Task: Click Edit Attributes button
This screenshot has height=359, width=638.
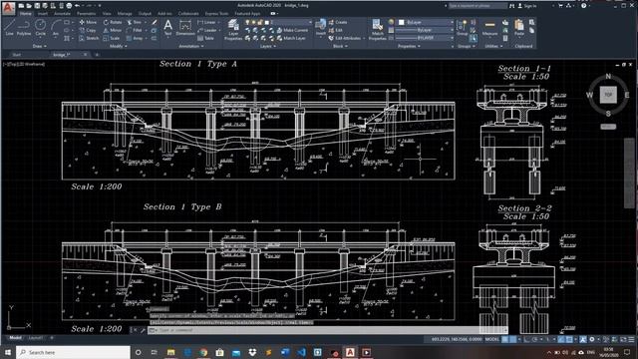Action: click(x=344, y=38)
